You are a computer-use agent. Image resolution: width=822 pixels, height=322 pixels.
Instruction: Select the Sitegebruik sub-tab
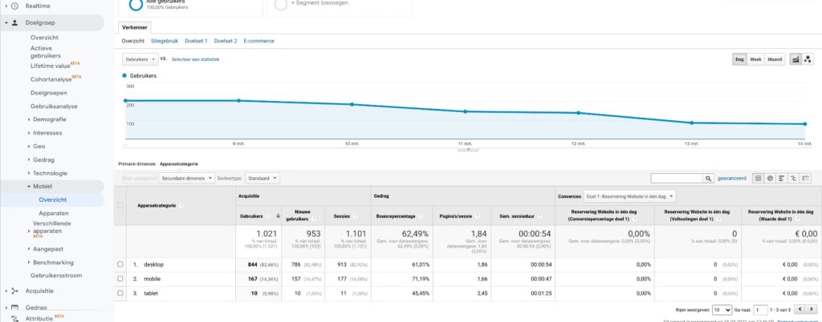(x=165, y=41)
